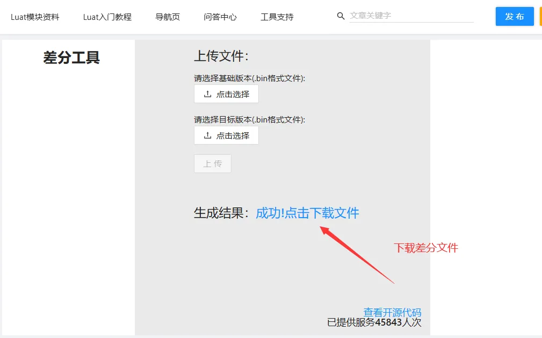The image size is (542, 338).
Task: Download file via 成功!点击下载文件 link
Action: coord(307,213)
